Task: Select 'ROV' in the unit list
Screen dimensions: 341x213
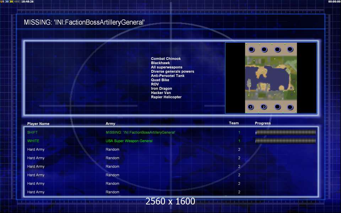Action: [x=155, y=84]
